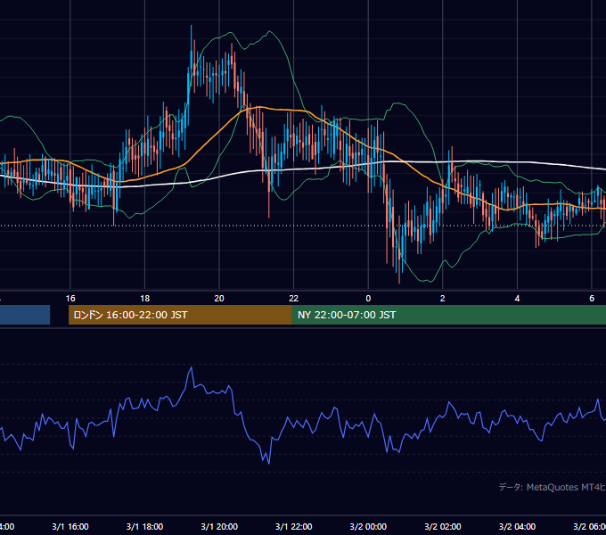Screen dimensions: 606x535
Task: Click the 'データ: MetaQuotes MT4' credit text
Action: [553, 487]
